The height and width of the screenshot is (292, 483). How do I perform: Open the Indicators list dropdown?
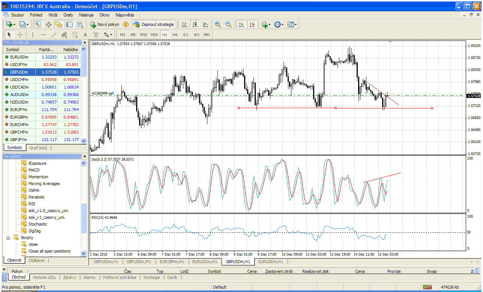[265, 24]
